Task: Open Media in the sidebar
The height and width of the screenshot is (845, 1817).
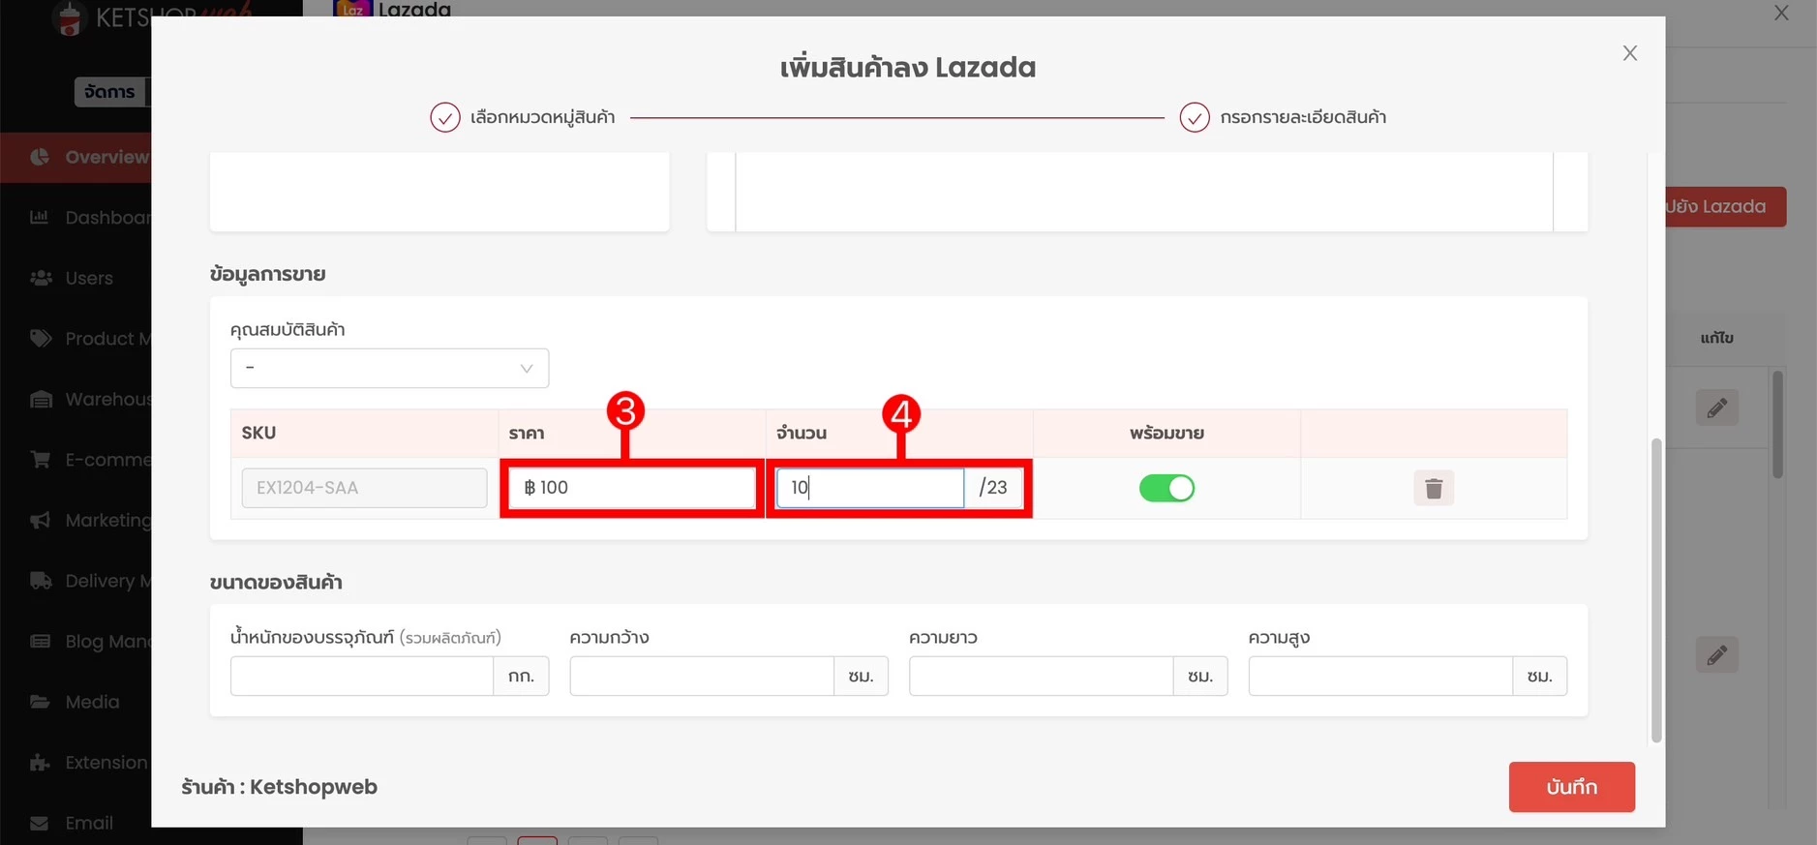Action: coord(76,702)
